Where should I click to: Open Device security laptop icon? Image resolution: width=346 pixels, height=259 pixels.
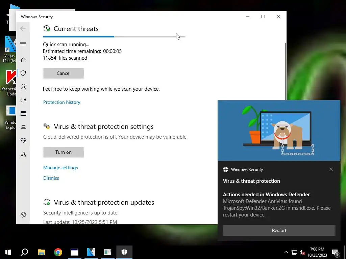click(23, 127)
